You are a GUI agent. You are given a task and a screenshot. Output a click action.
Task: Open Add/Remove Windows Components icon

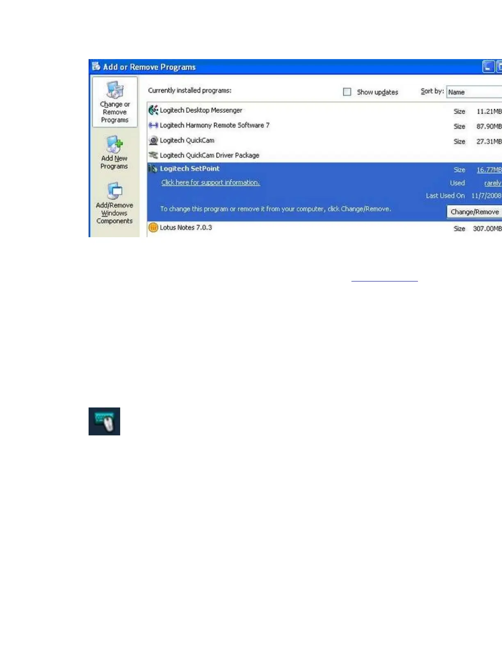[114, 191]
